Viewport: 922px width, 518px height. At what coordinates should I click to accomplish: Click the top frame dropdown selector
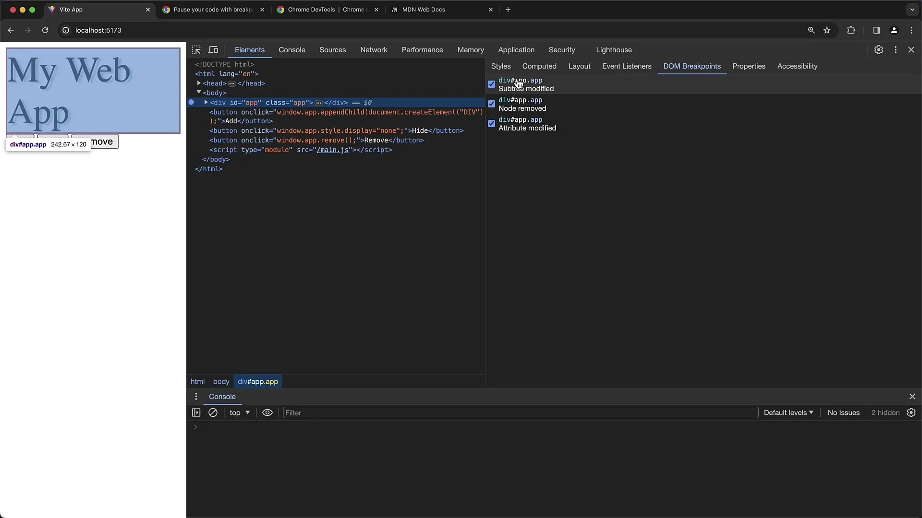coord(239,412)
